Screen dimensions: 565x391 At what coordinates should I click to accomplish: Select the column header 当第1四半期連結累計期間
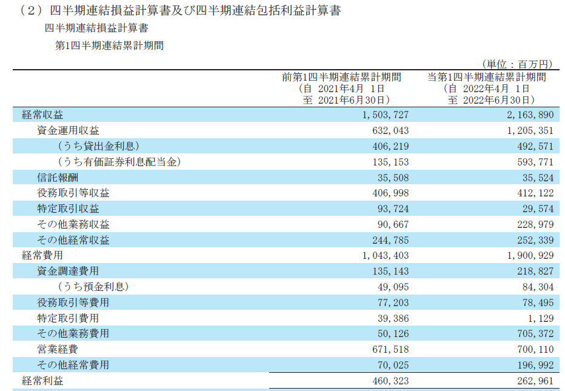point(487,77)
